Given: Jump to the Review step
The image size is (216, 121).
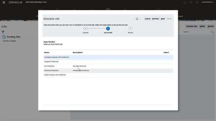Looking at the screenshot, I should tap(131, 29).
